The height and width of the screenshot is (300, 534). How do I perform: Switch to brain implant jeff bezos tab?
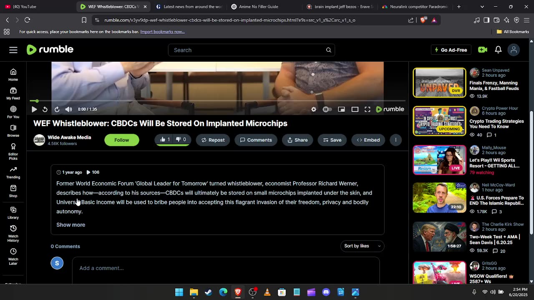click(340, 7)
